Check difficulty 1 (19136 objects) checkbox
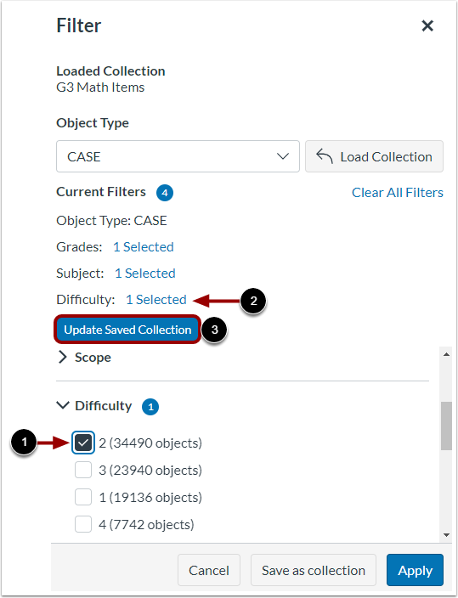This screenshot has width=458, height=598. pos(83,497)
